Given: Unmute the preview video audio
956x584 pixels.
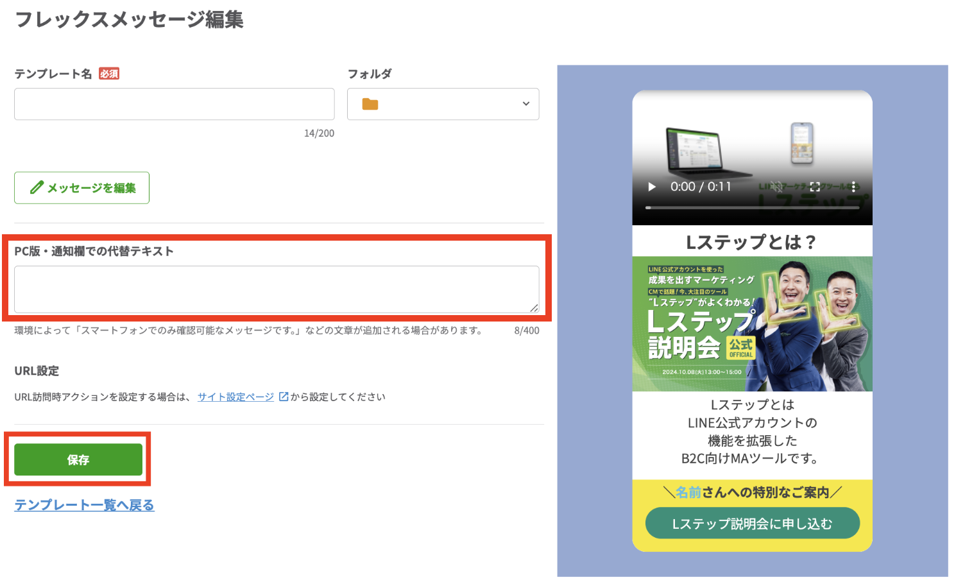Looking at the screenshot, I should (x=777, y=187).
